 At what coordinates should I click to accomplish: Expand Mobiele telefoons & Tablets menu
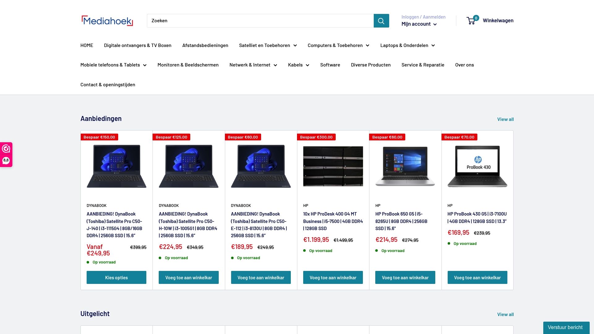coord(114,65)
